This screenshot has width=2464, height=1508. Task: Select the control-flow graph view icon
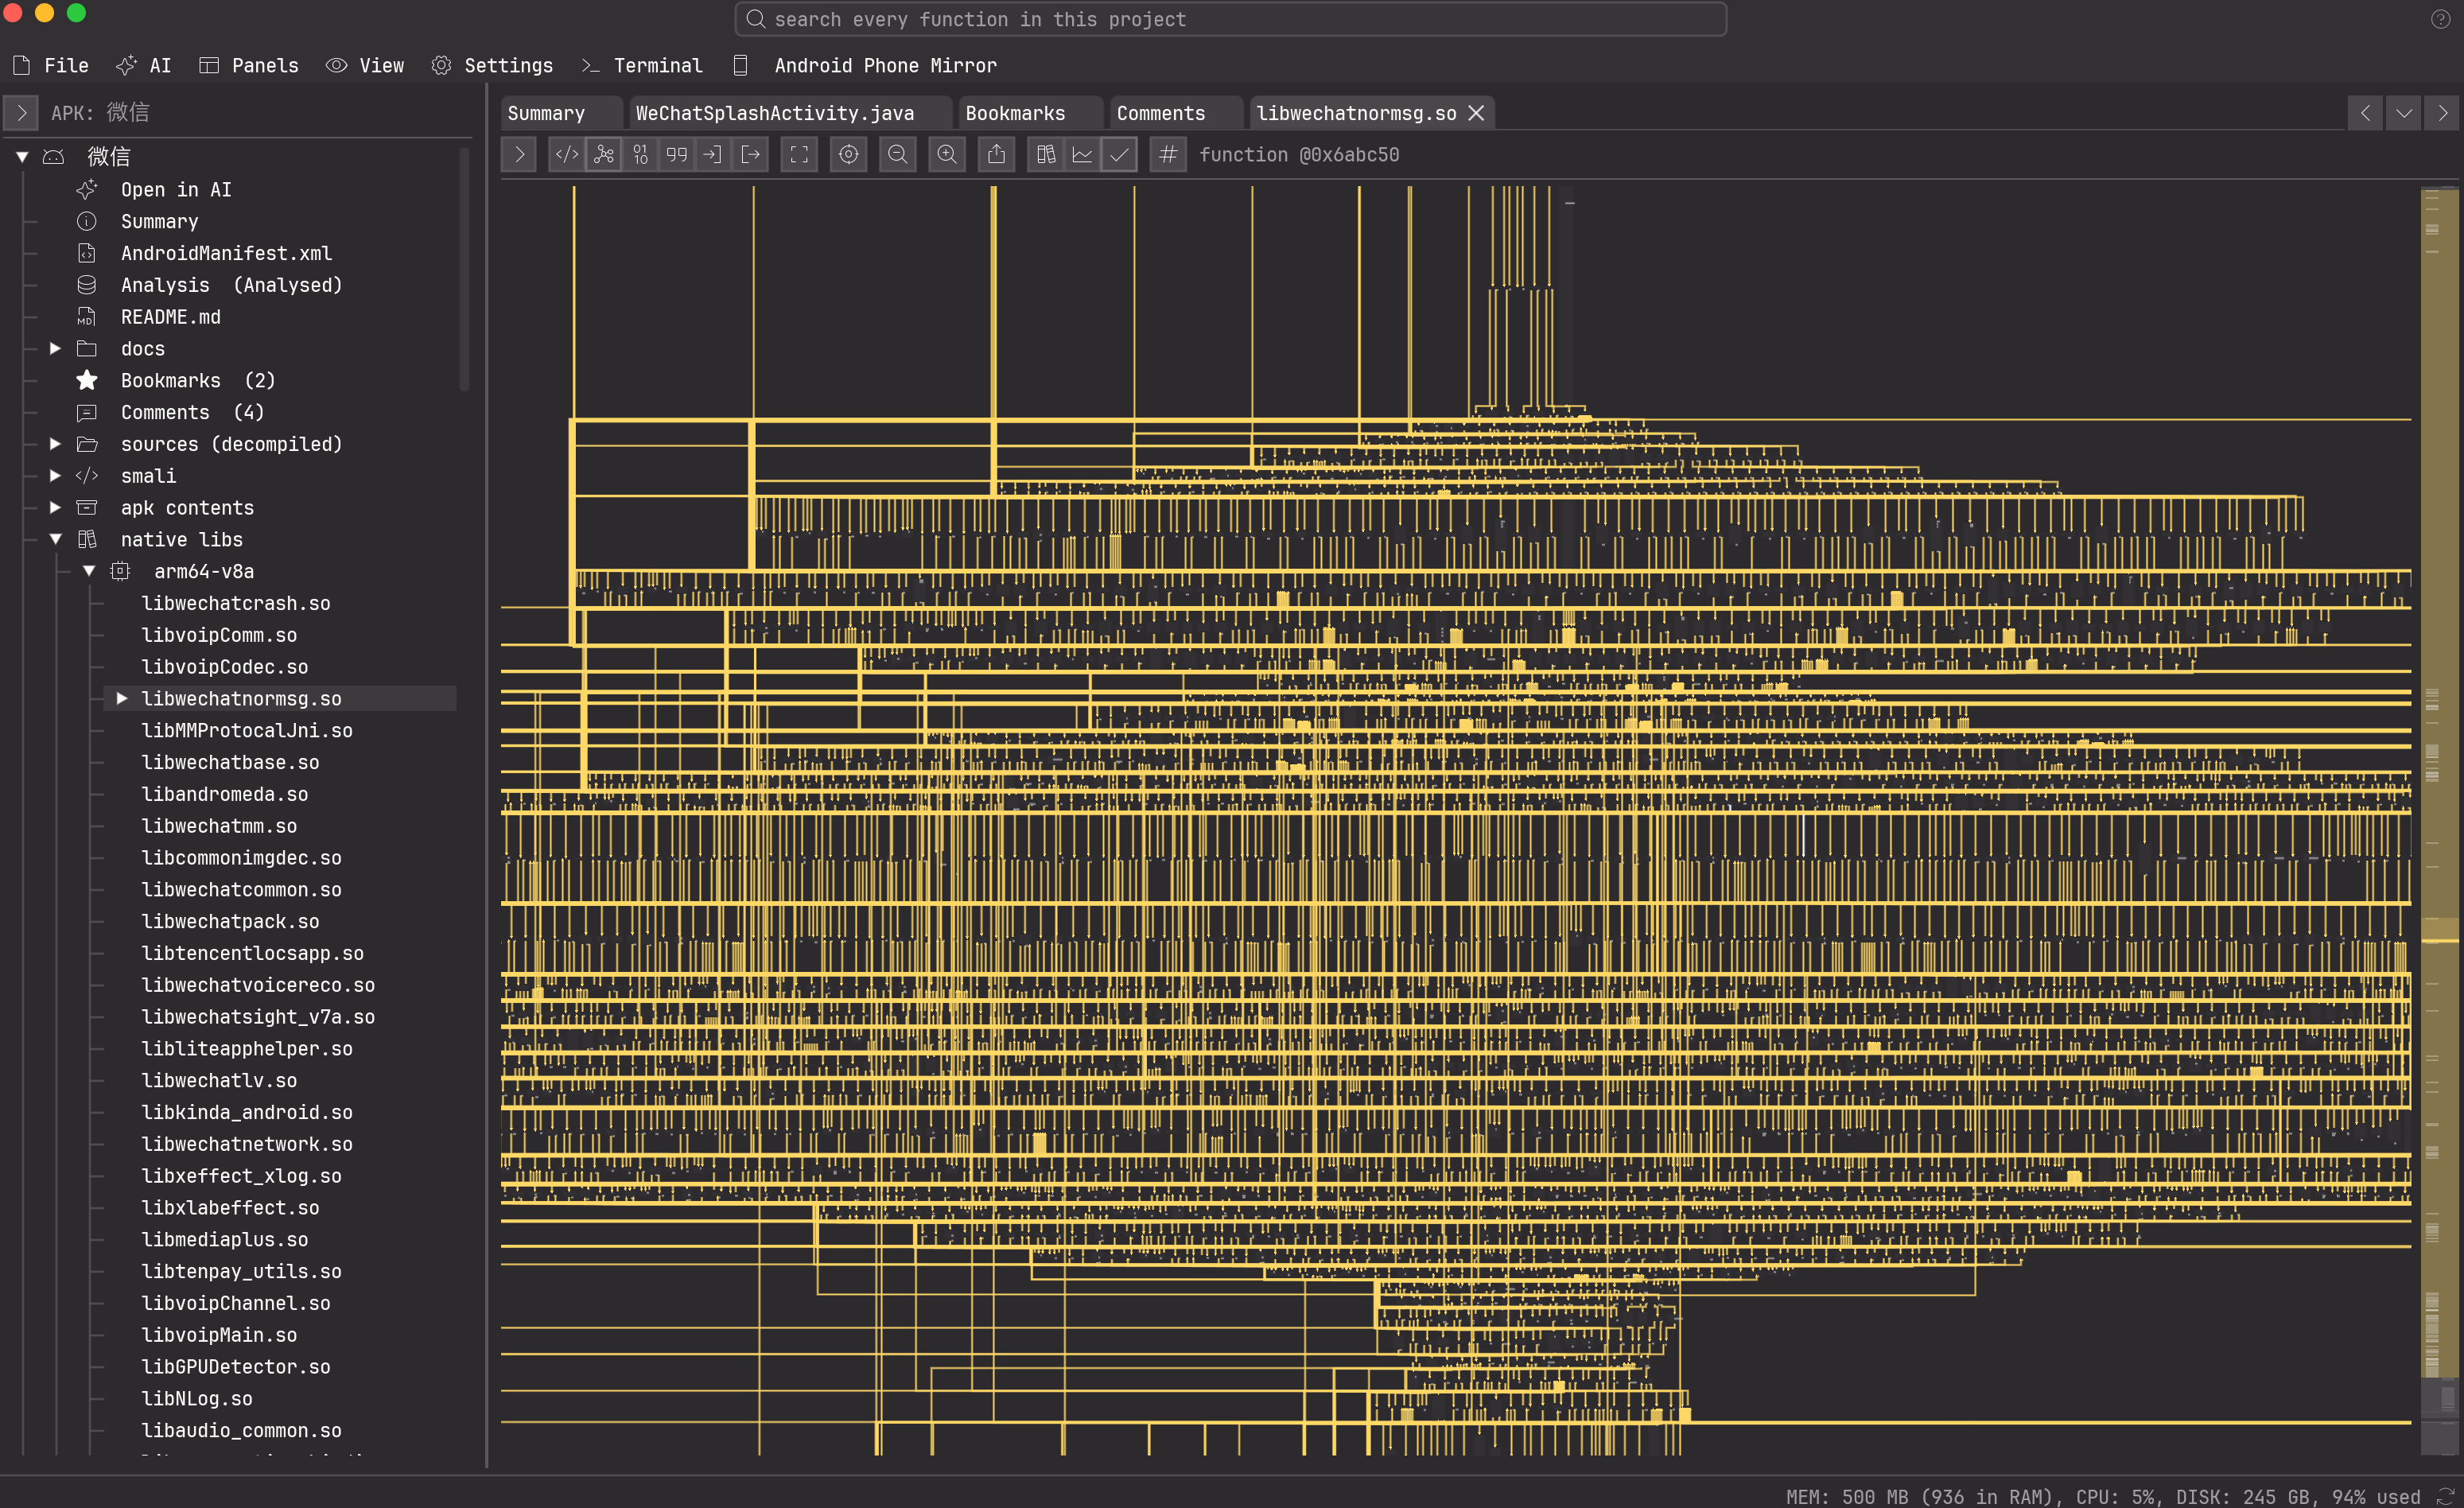pyautogui.click(x=604, y=155)
